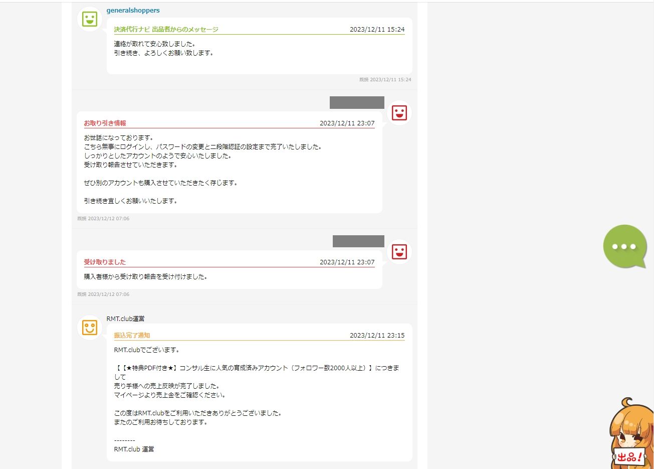Click the 既読 2023/12/11 15:24 read receipt

(x=385, y=80)
